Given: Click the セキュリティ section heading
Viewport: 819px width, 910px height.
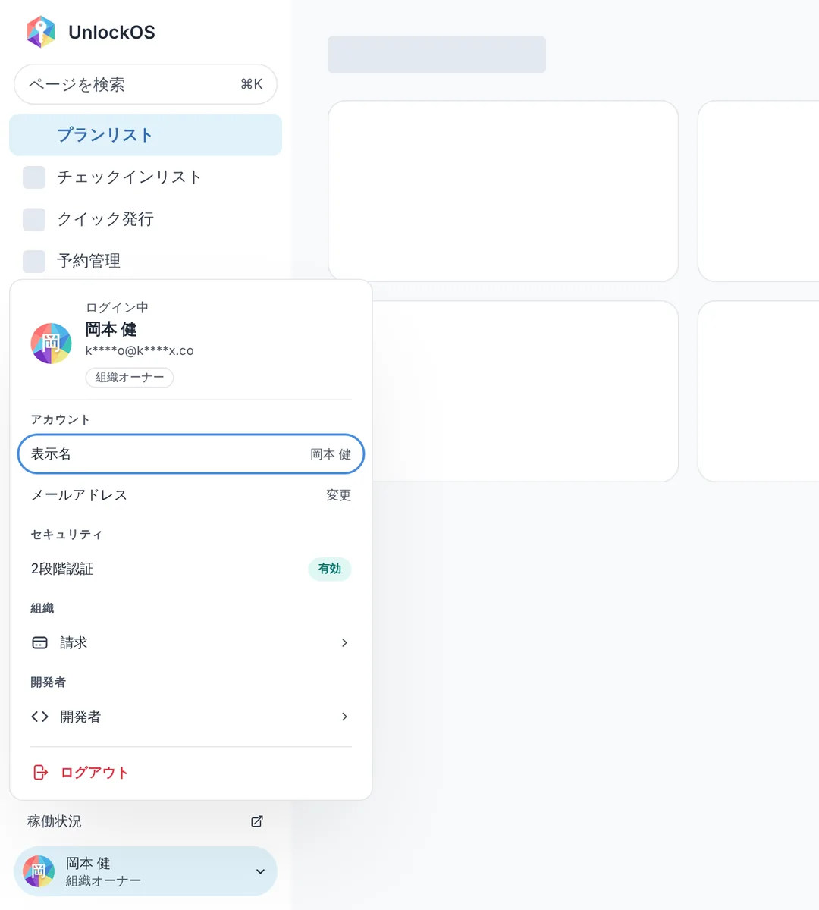Looking at the screenshot, I should (67, 535).
